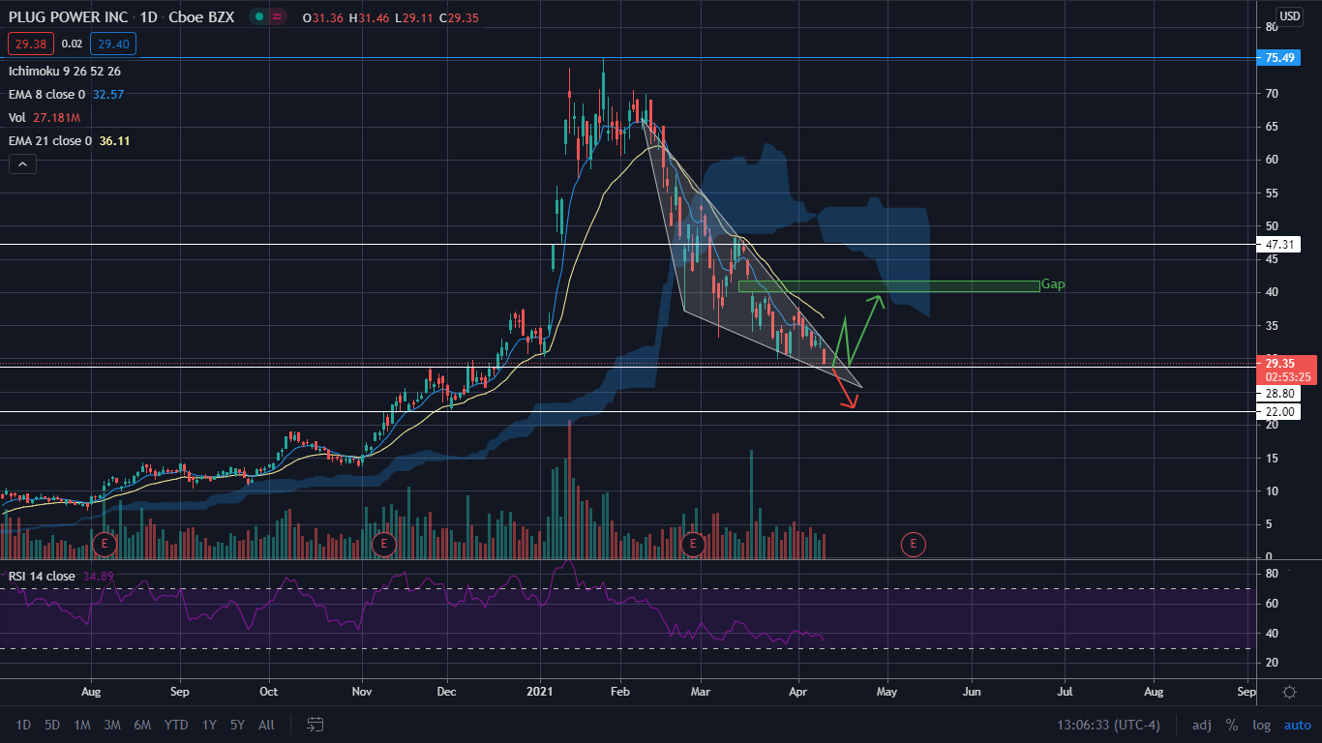This screenshot has width=1322, height=743.
Task: Collapse the indicator legend with the chevron
Action: pyautogui.click(x=21, y=164)
